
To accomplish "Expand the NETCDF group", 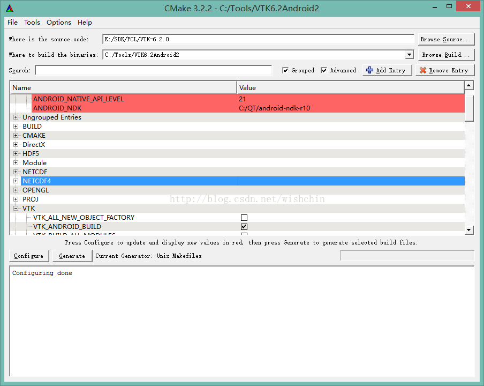I will click(16, 172).
